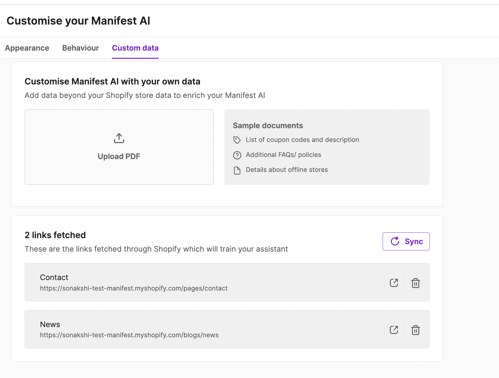Select Details about offline stores sample

[287, 170]
